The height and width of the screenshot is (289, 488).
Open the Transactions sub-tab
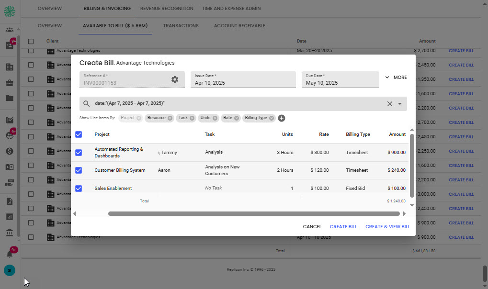click(181, 26)
